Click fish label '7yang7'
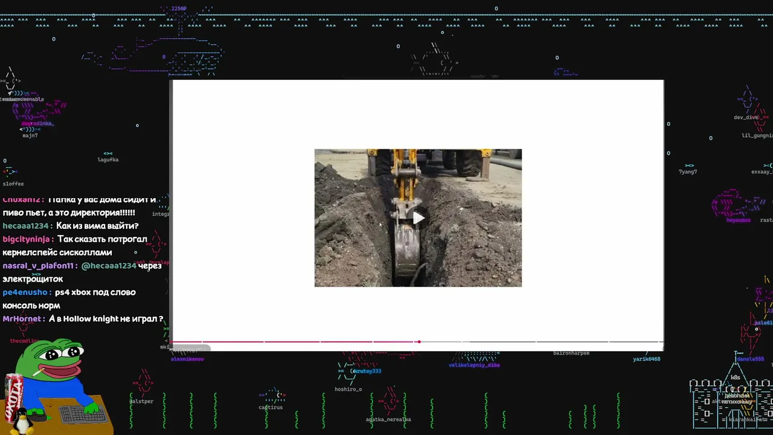Viewport: 773px width, 435px height. point(688,172)
